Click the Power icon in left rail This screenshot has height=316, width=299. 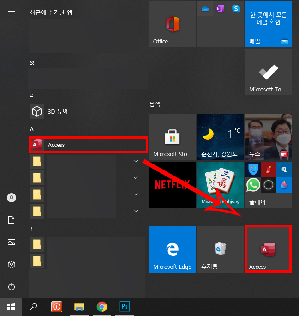(12, 286)
